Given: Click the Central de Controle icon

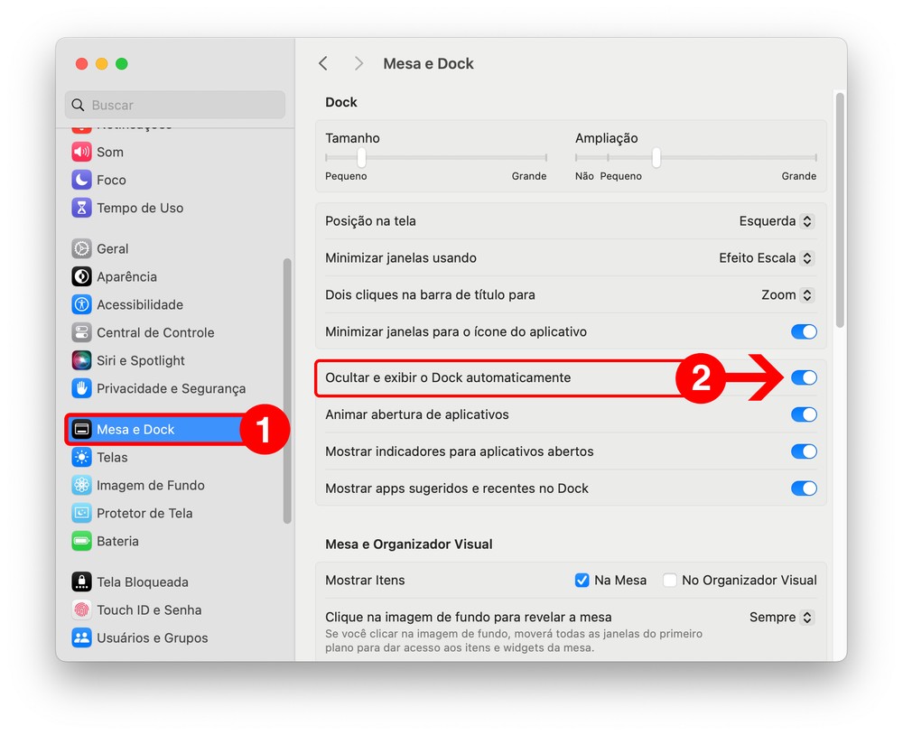Looking at the screenshot, I should point(81,332).
